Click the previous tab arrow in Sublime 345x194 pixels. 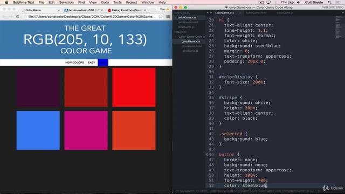(208, 13)
